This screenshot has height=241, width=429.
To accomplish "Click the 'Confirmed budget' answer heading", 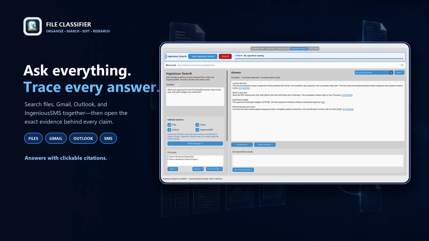I will (x=240, y=100).
